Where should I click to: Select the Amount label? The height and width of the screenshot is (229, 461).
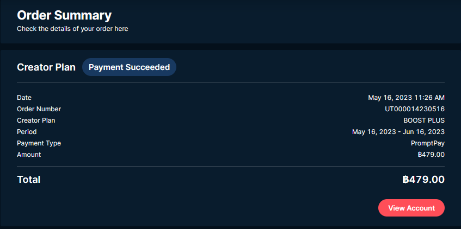[29, 155]
